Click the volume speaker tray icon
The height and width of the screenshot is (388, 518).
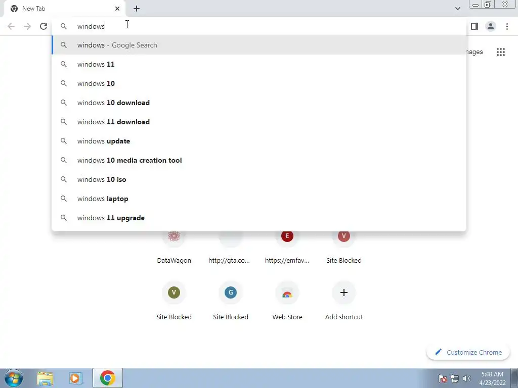(x=467, y=378)
